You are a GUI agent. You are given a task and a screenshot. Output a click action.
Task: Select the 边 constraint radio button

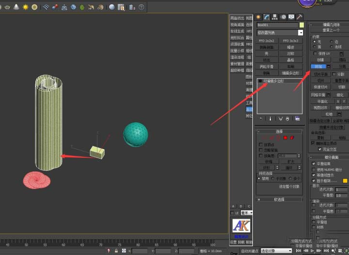tap(331, 42)
